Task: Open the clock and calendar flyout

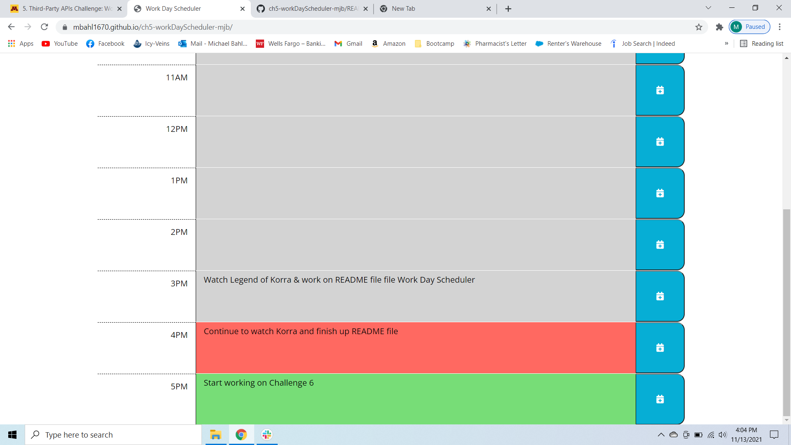Action: [x=747, y=435]
